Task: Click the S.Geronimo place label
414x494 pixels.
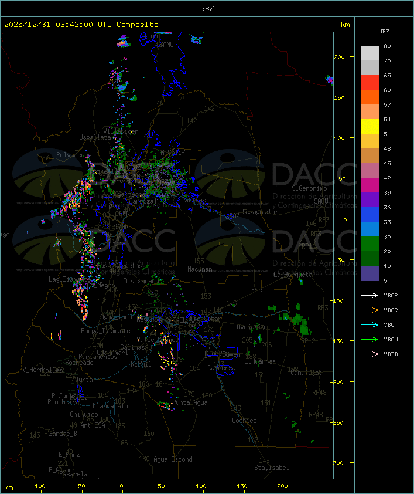Action: [309, 188]
